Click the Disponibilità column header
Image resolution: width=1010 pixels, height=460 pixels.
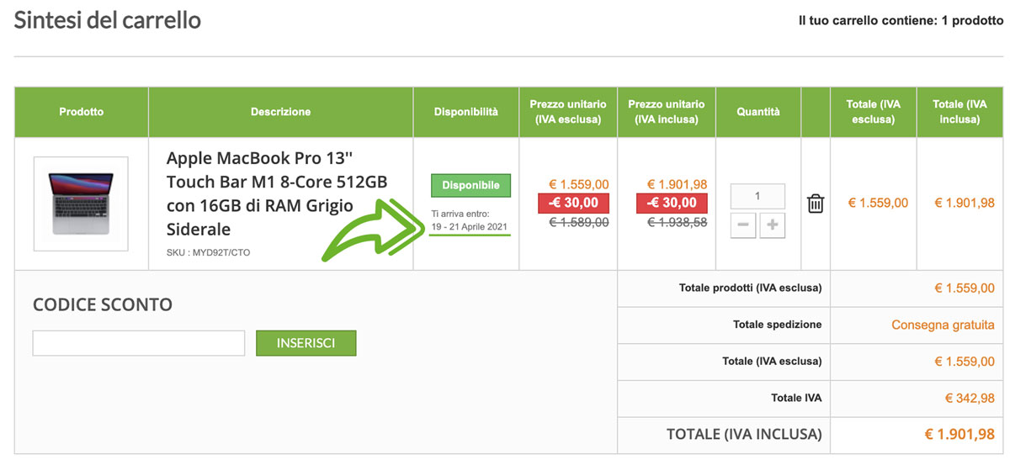click(x=465, y=112)
